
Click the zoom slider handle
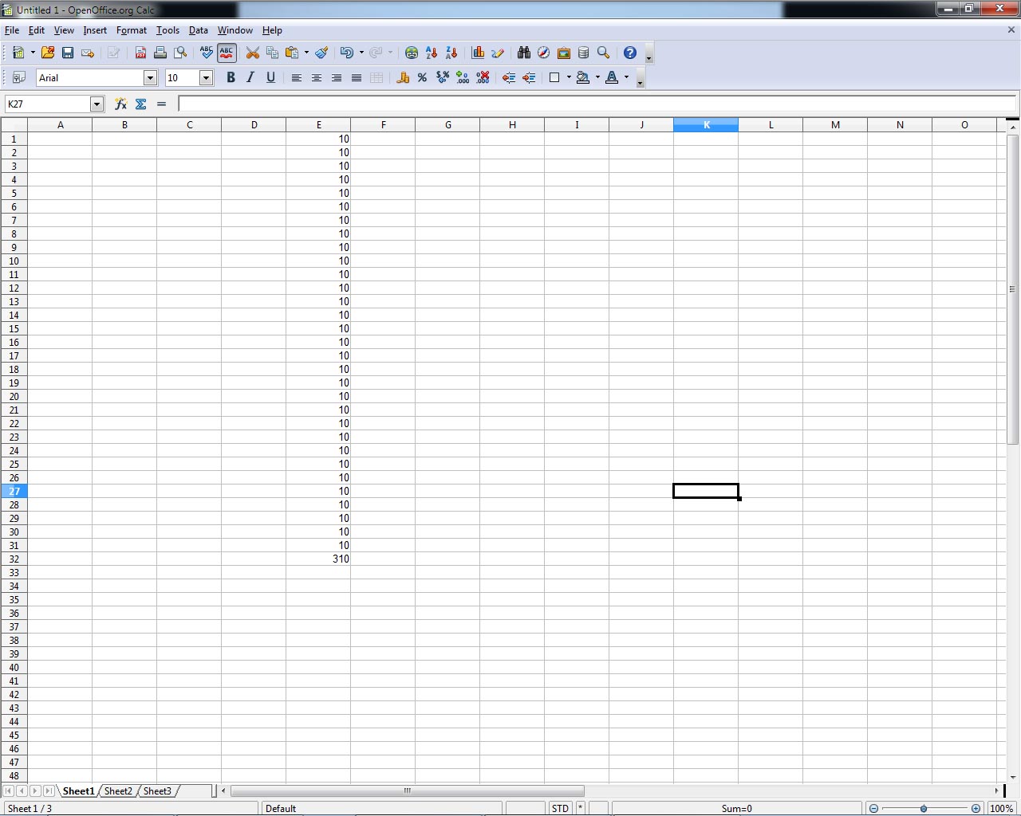click(924, 808)
